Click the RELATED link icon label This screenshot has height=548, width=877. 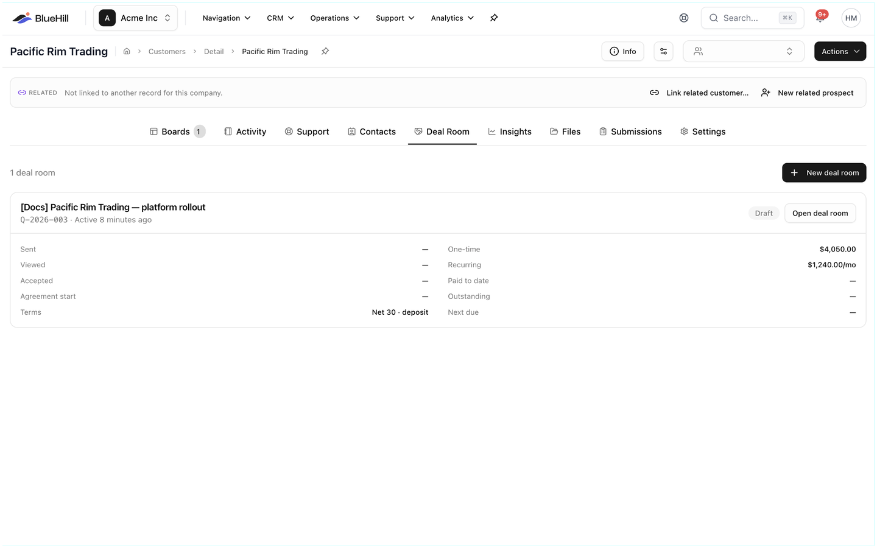(x=38, y=93)
